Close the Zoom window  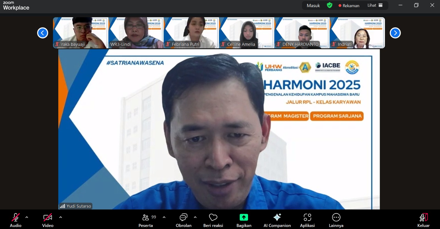432,5
